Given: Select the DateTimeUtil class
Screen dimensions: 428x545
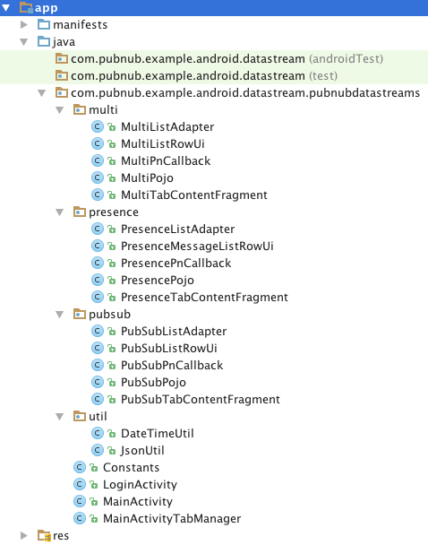Looking at the screenshot, I should (158, 434).
